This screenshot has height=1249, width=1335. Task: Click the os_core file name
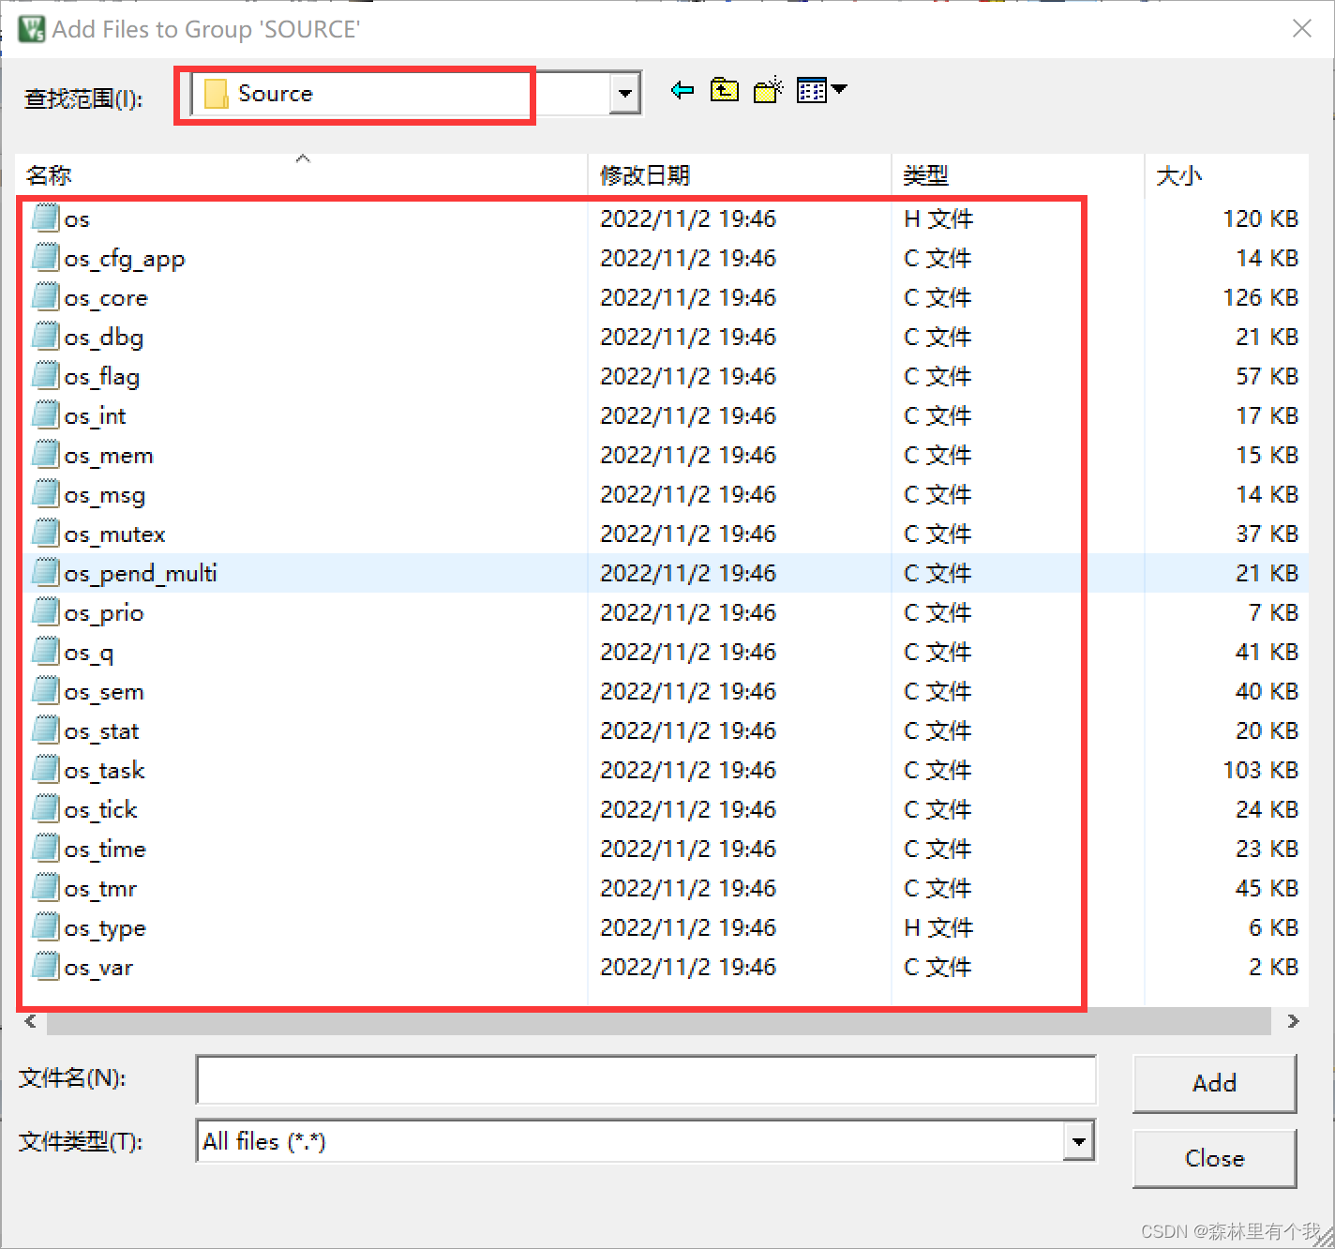point(106,298)
